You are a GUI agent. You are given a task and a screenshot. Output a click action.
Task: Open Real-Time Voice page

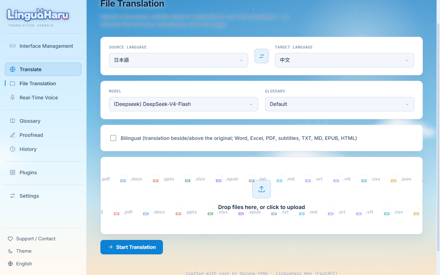tap(43, 98)
